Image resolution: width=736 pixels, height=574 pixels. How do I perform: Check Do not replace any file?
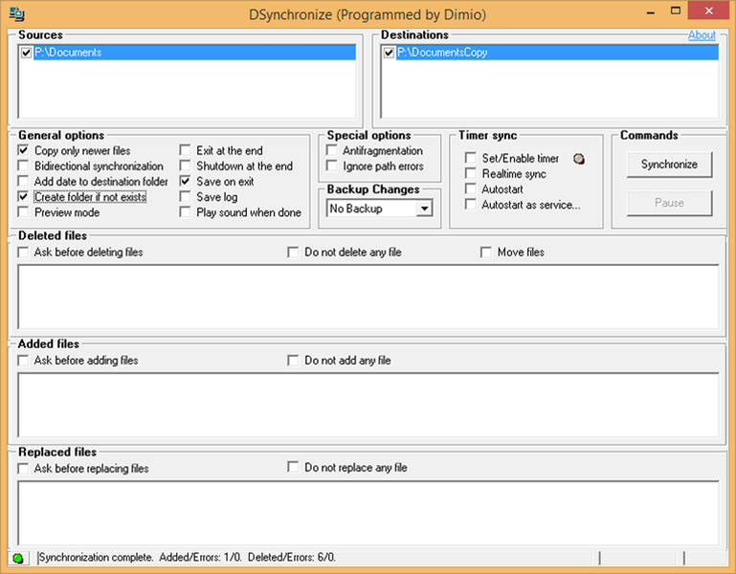coord(293,467)
